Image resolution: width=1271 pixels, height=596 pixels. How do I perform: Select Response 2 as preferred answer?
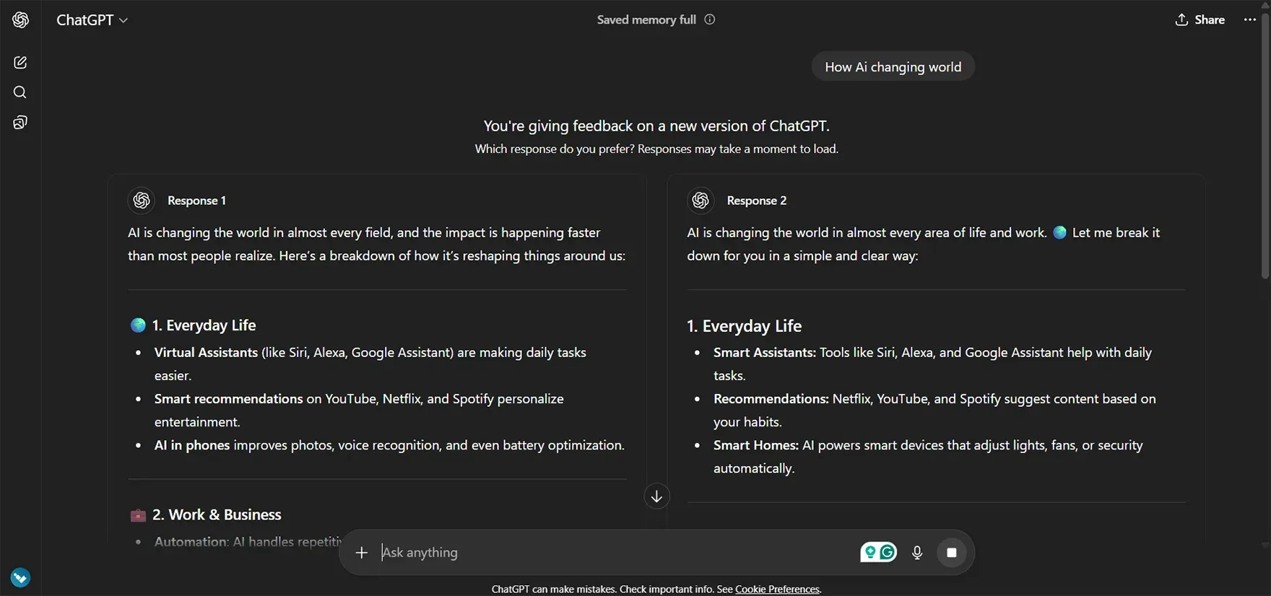coord(756,201)
